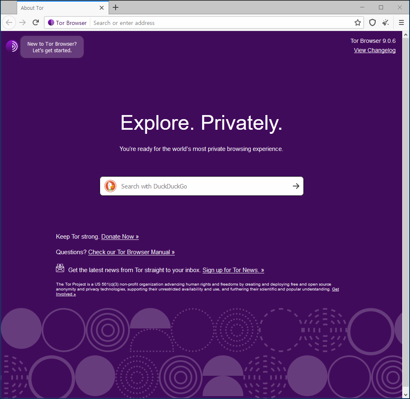Open the View Changelog link

[375, 50]
